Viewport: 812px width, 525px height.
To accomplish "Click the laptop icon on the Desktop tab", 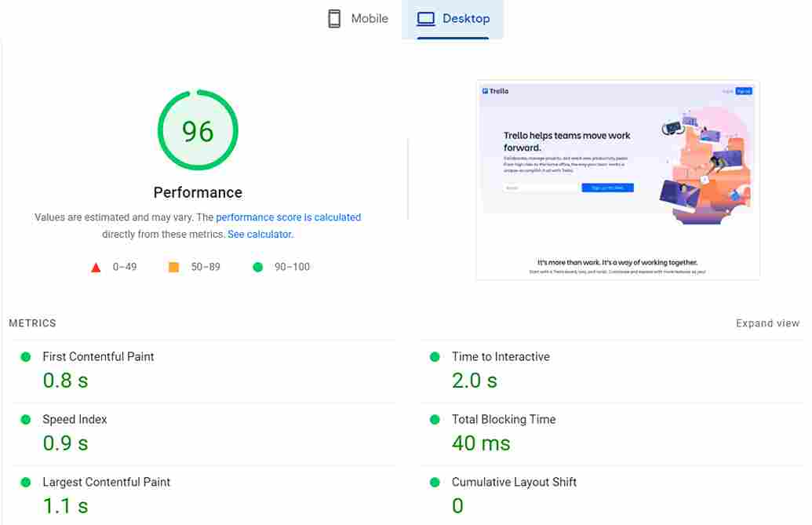I will point(424,17).
